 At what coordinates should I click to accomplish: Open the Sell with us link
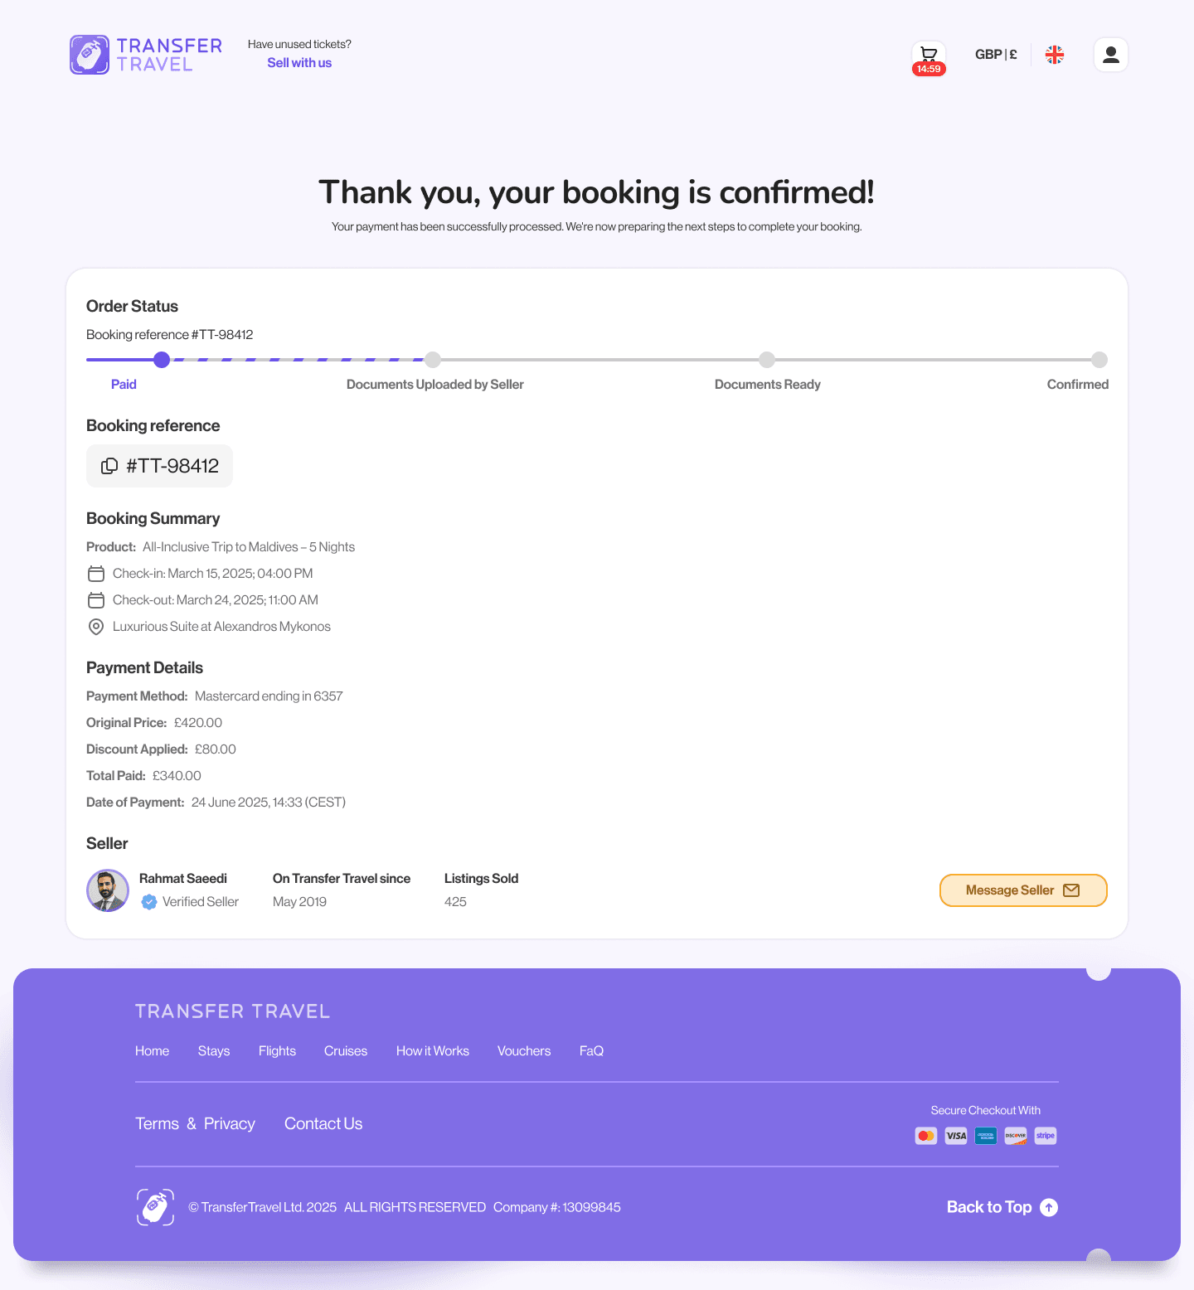pyautogui.click(x=299, y=62)
